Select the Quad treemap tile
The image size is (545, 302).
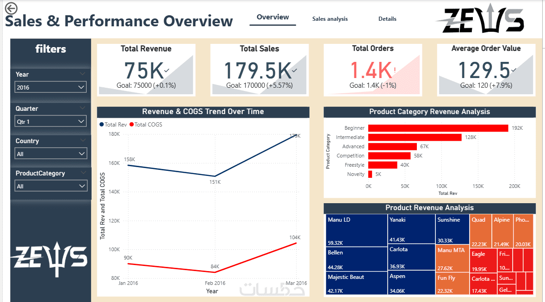481,231
